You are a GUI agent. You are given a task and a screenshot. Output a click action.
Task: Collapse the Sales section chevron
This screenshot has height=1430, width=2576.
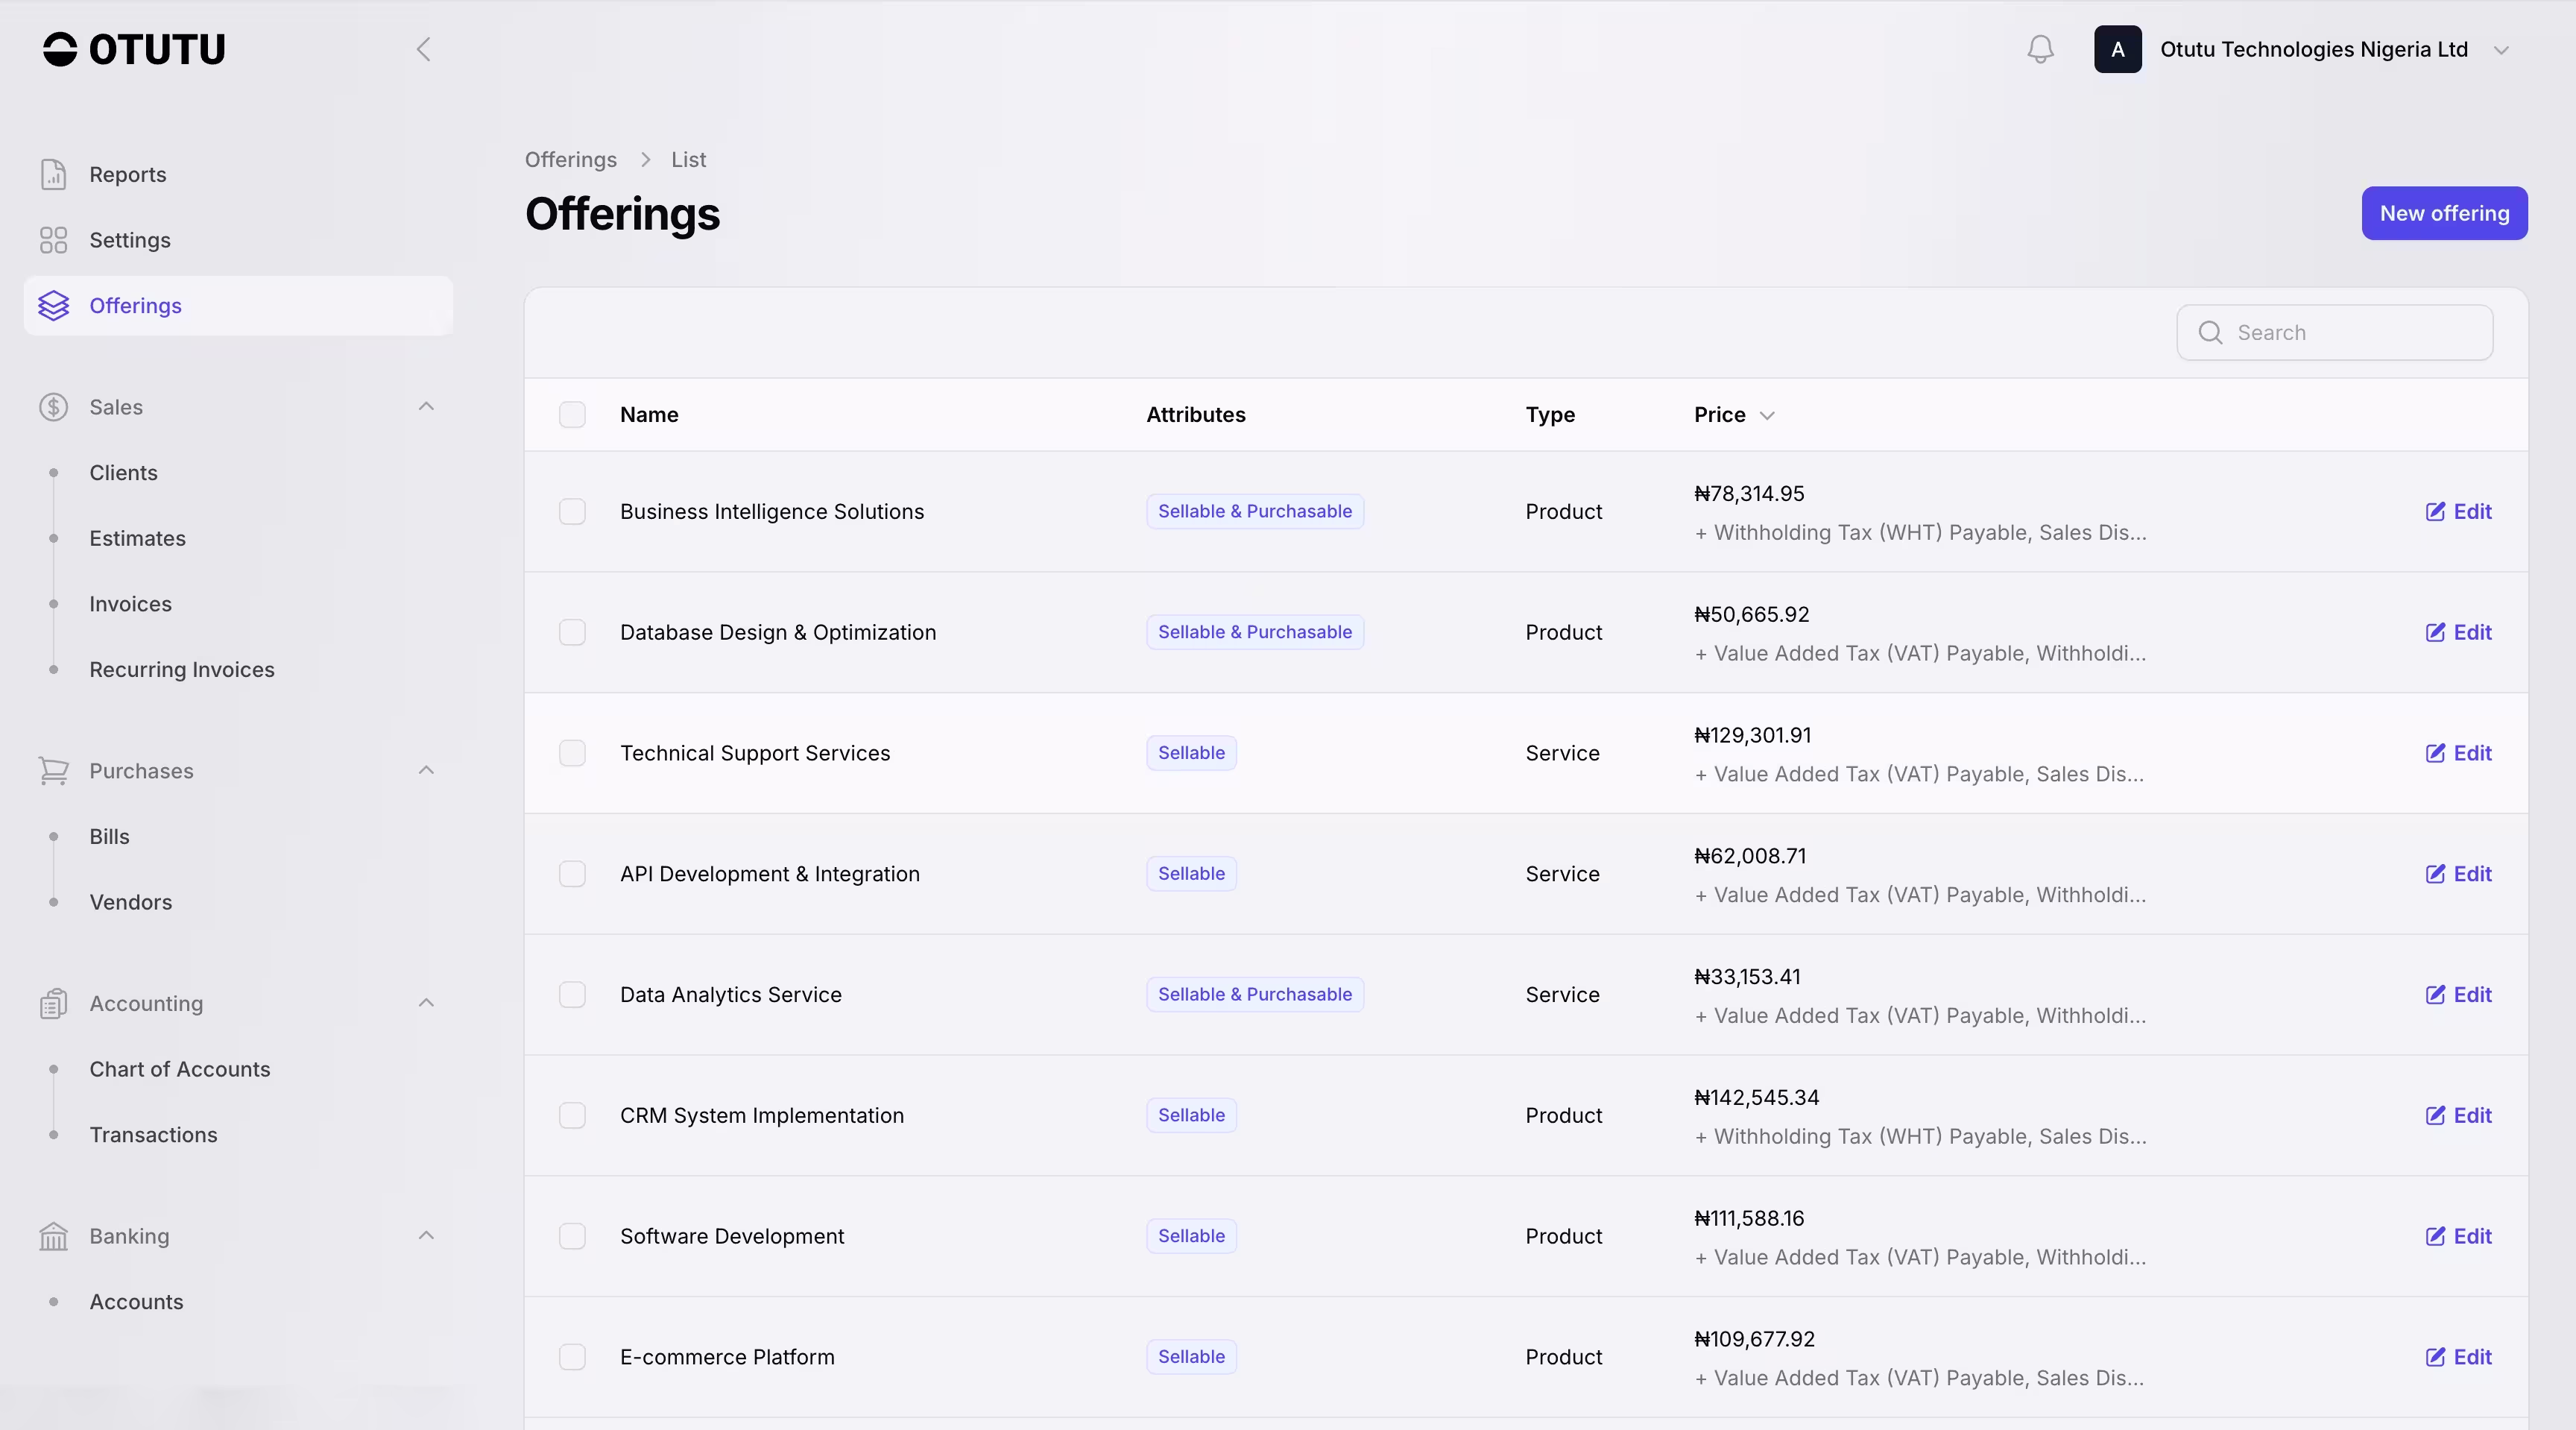click(426, 406)
